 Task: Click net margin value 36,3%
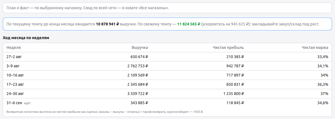click(323, 84)
